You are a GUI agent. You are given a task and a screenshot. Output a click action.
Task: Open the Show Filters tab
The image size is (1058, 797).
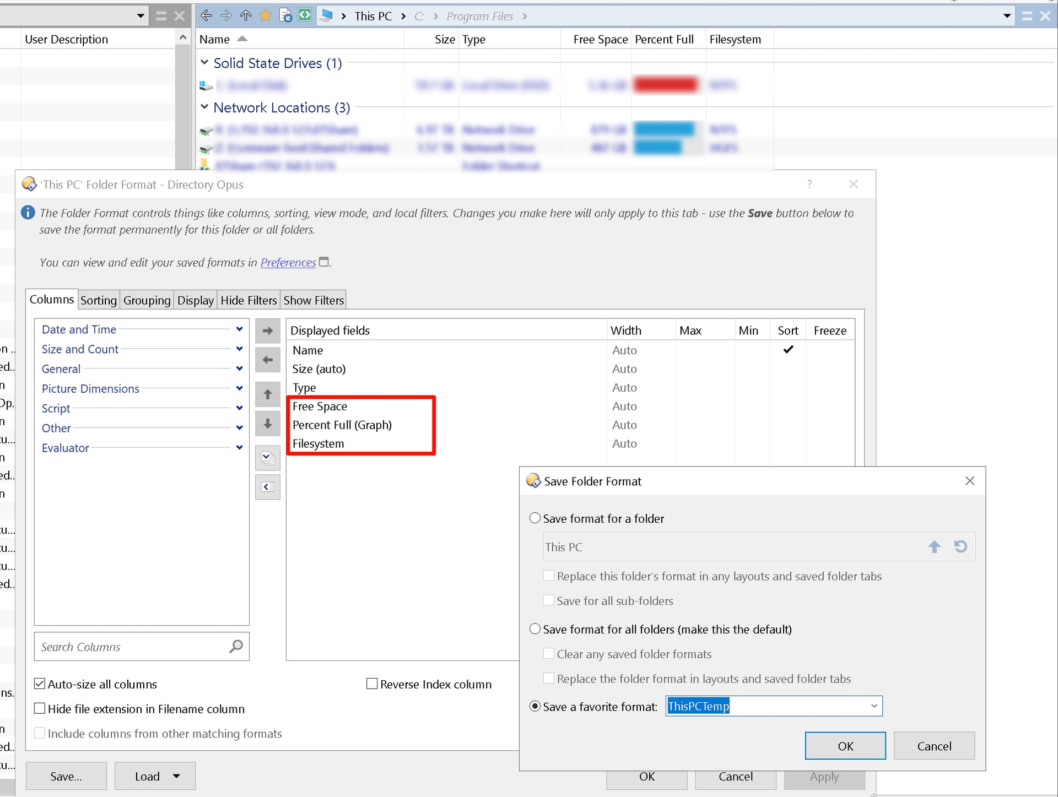(313, 300)
